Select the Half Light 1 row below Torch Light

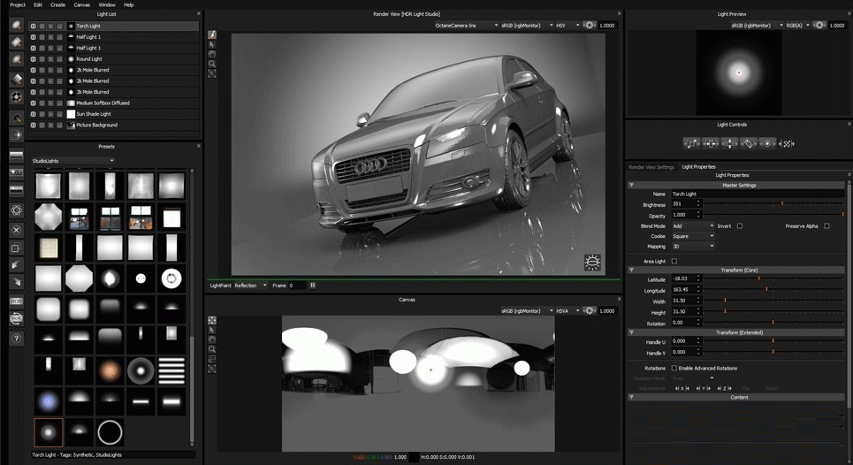point(113,37)
